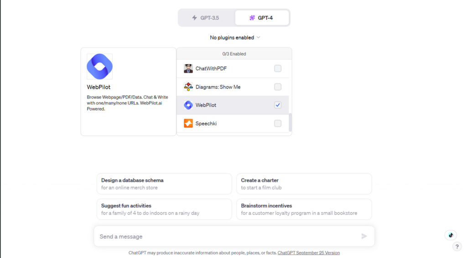Click the WebPilot icon in plugin list
The height and width of the screenshot is (258, 467).
tap(188, 105)
